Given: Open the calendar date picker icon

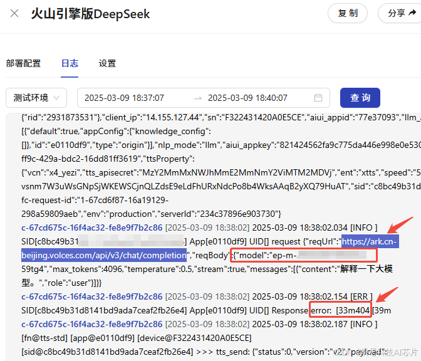Looking at the screenshot, I should [318, 98].
